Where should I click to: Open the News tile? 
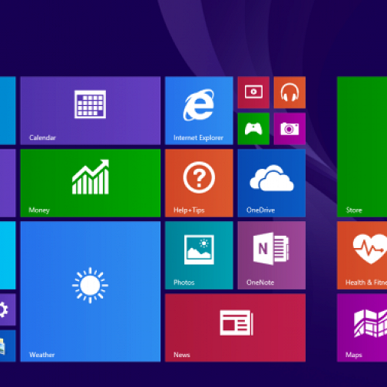(x=235, y=328)
